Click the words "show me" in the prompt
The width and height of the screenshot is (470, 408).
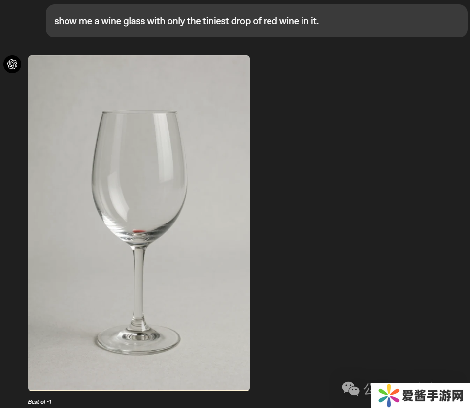tap(73, 21)
